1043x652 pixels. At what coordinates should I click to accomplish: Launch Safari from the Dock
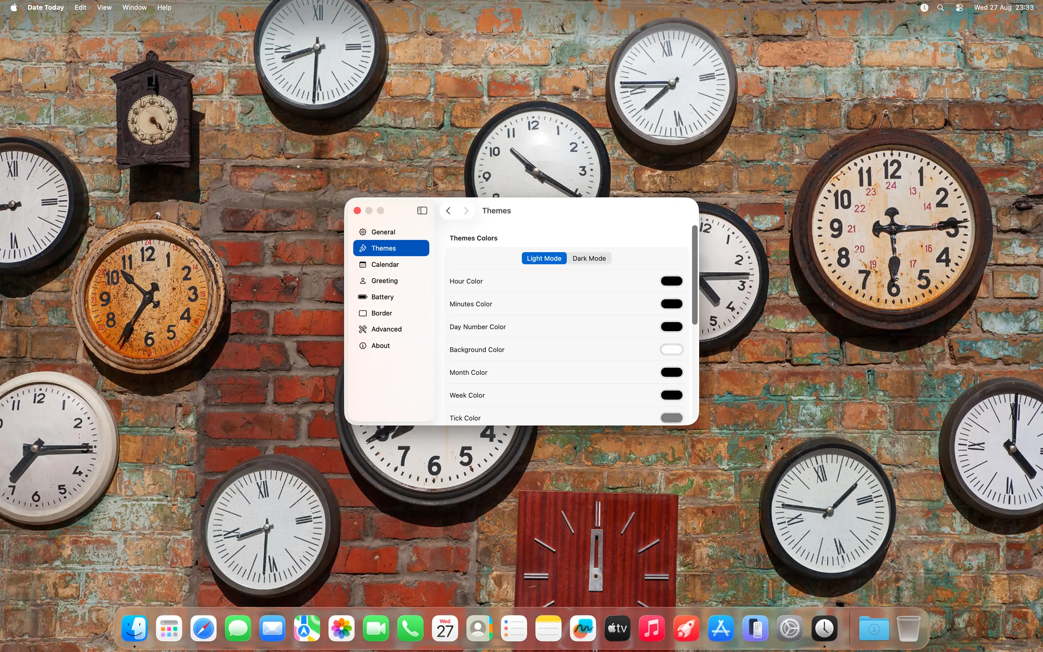tap(203, 628)
